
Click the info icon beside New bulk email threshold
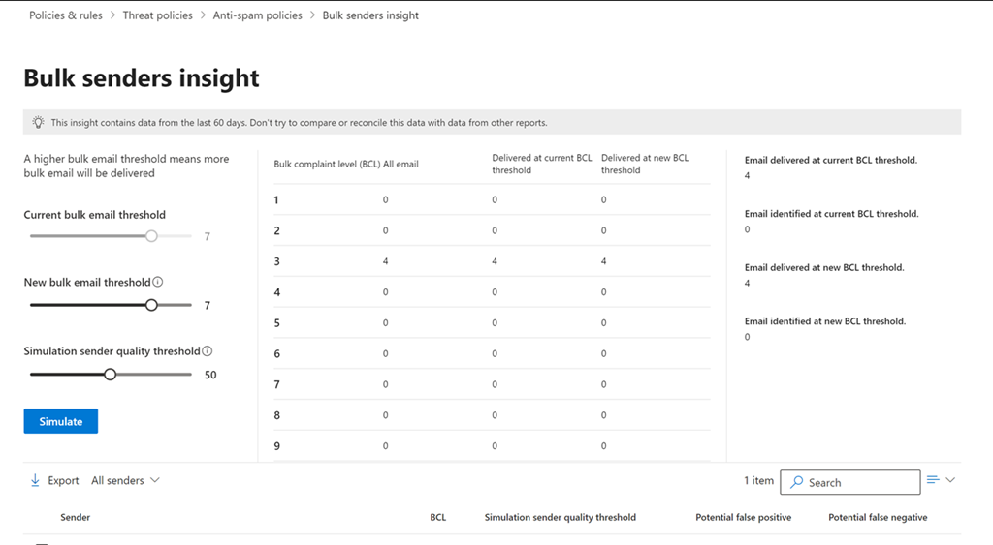click(x=158, y=283)
